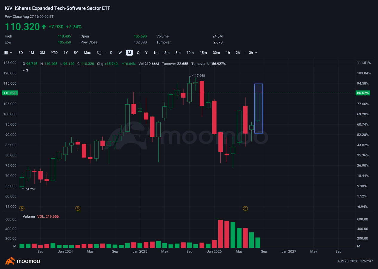
Task: Switch to daily D candles
Action: coord(111,53)
